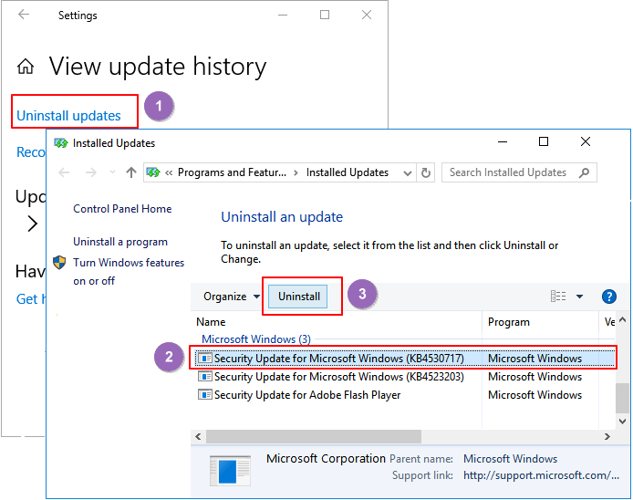This screenshot has width=633, height=500.
Task: Click the search magnifier icon
Action: (x=584, y=172)
